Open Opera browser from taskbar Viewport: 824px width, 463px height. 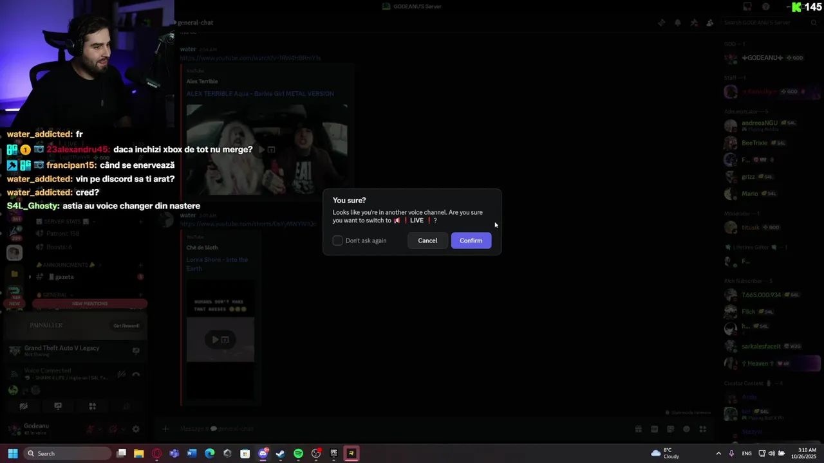156,453
